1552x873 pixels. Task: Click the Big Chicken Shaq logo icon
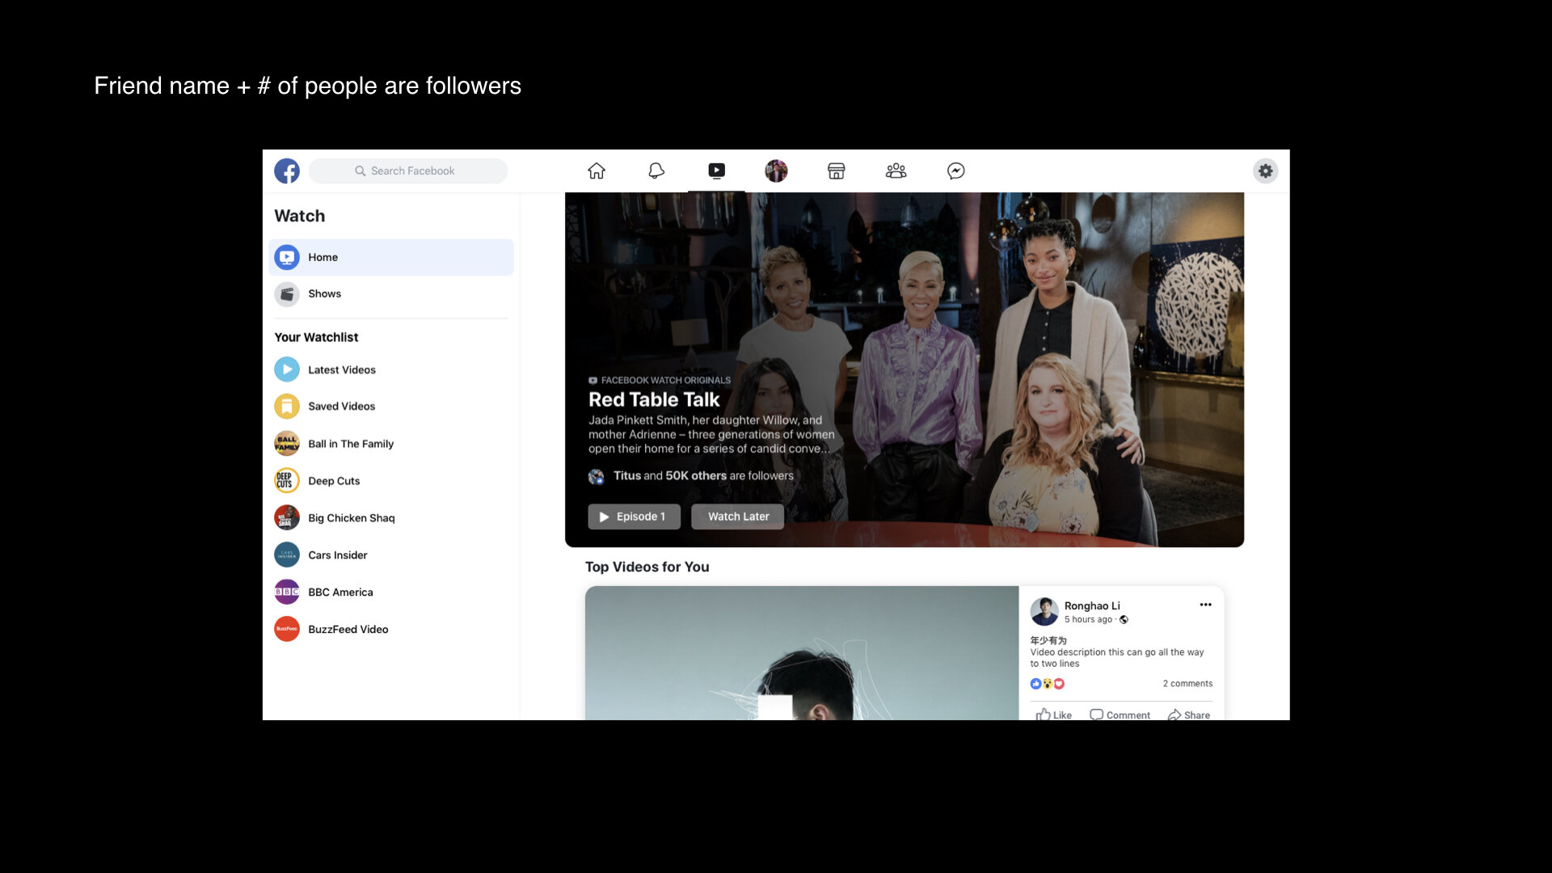287,517
